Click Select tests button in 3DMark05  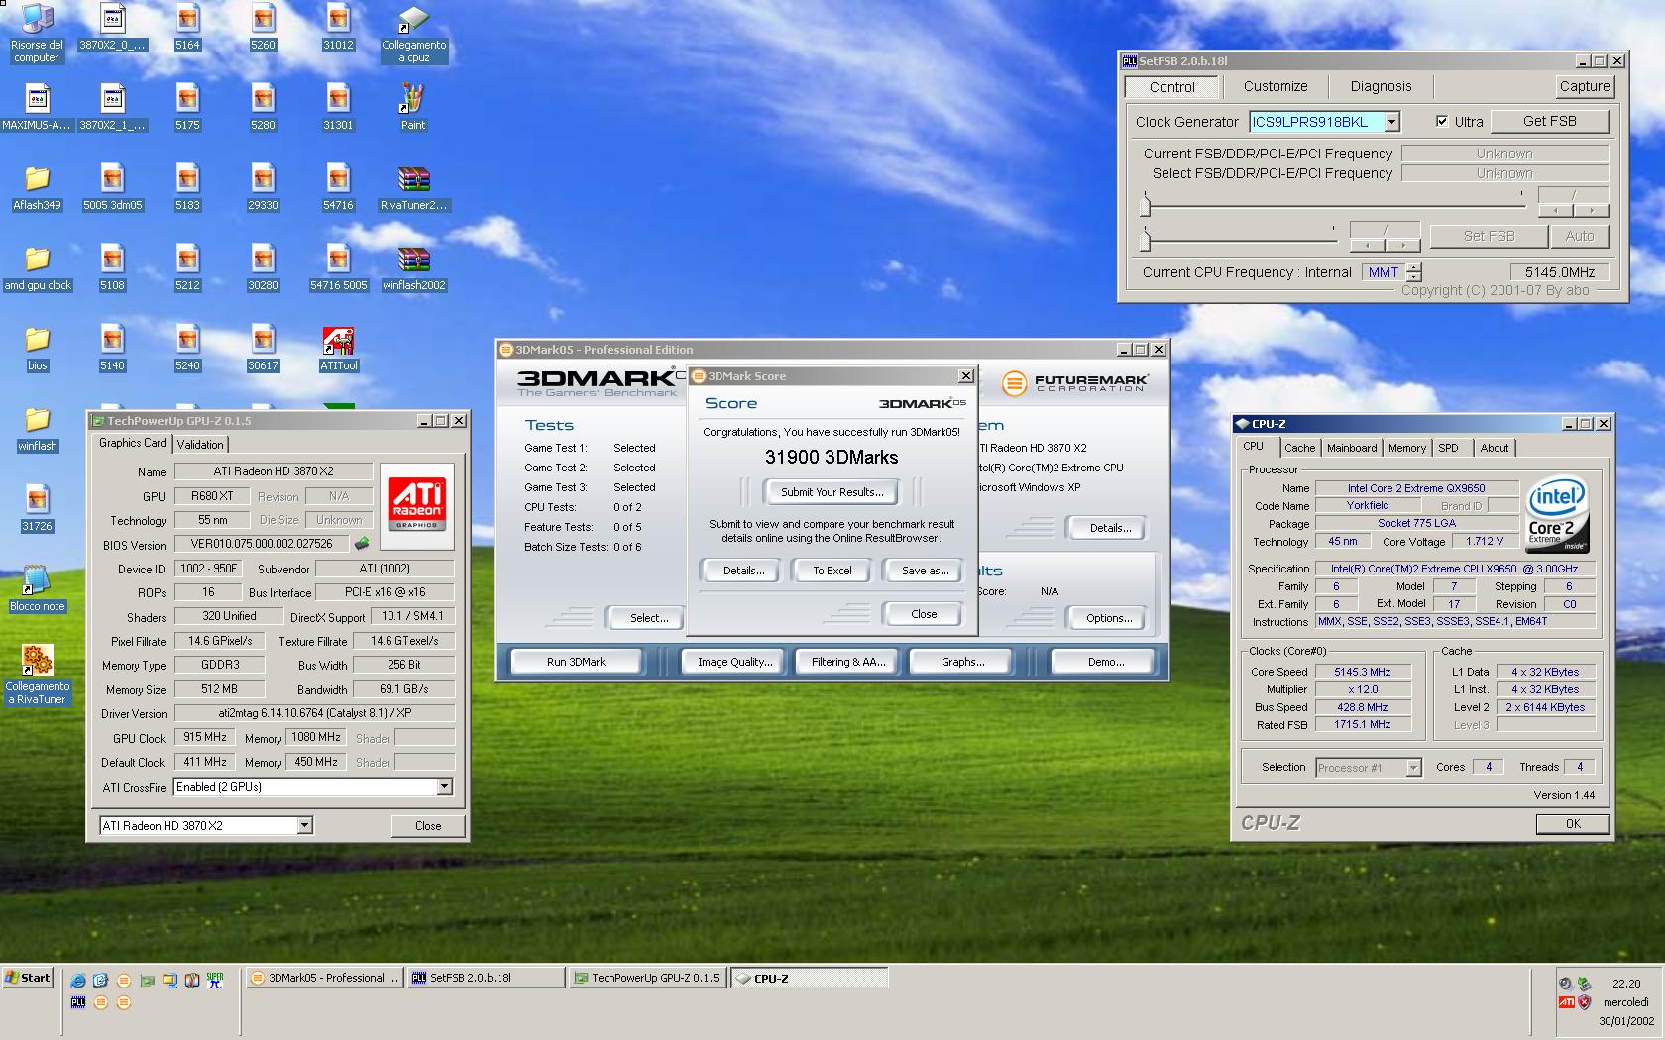pos(649,618)
